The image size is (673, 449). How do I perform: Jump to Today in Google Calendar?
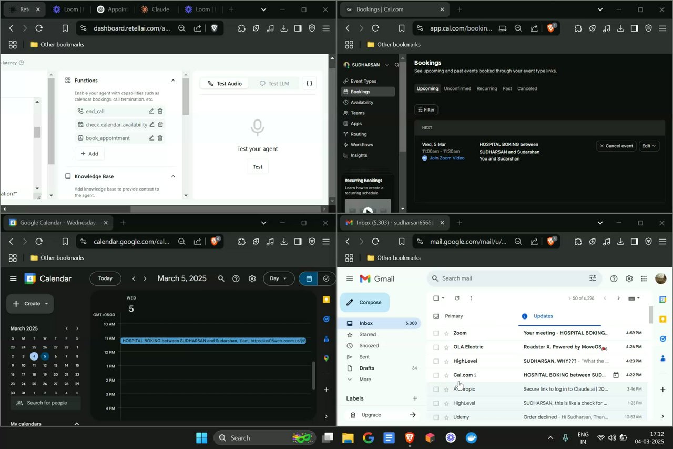click(x=105, y=278)
